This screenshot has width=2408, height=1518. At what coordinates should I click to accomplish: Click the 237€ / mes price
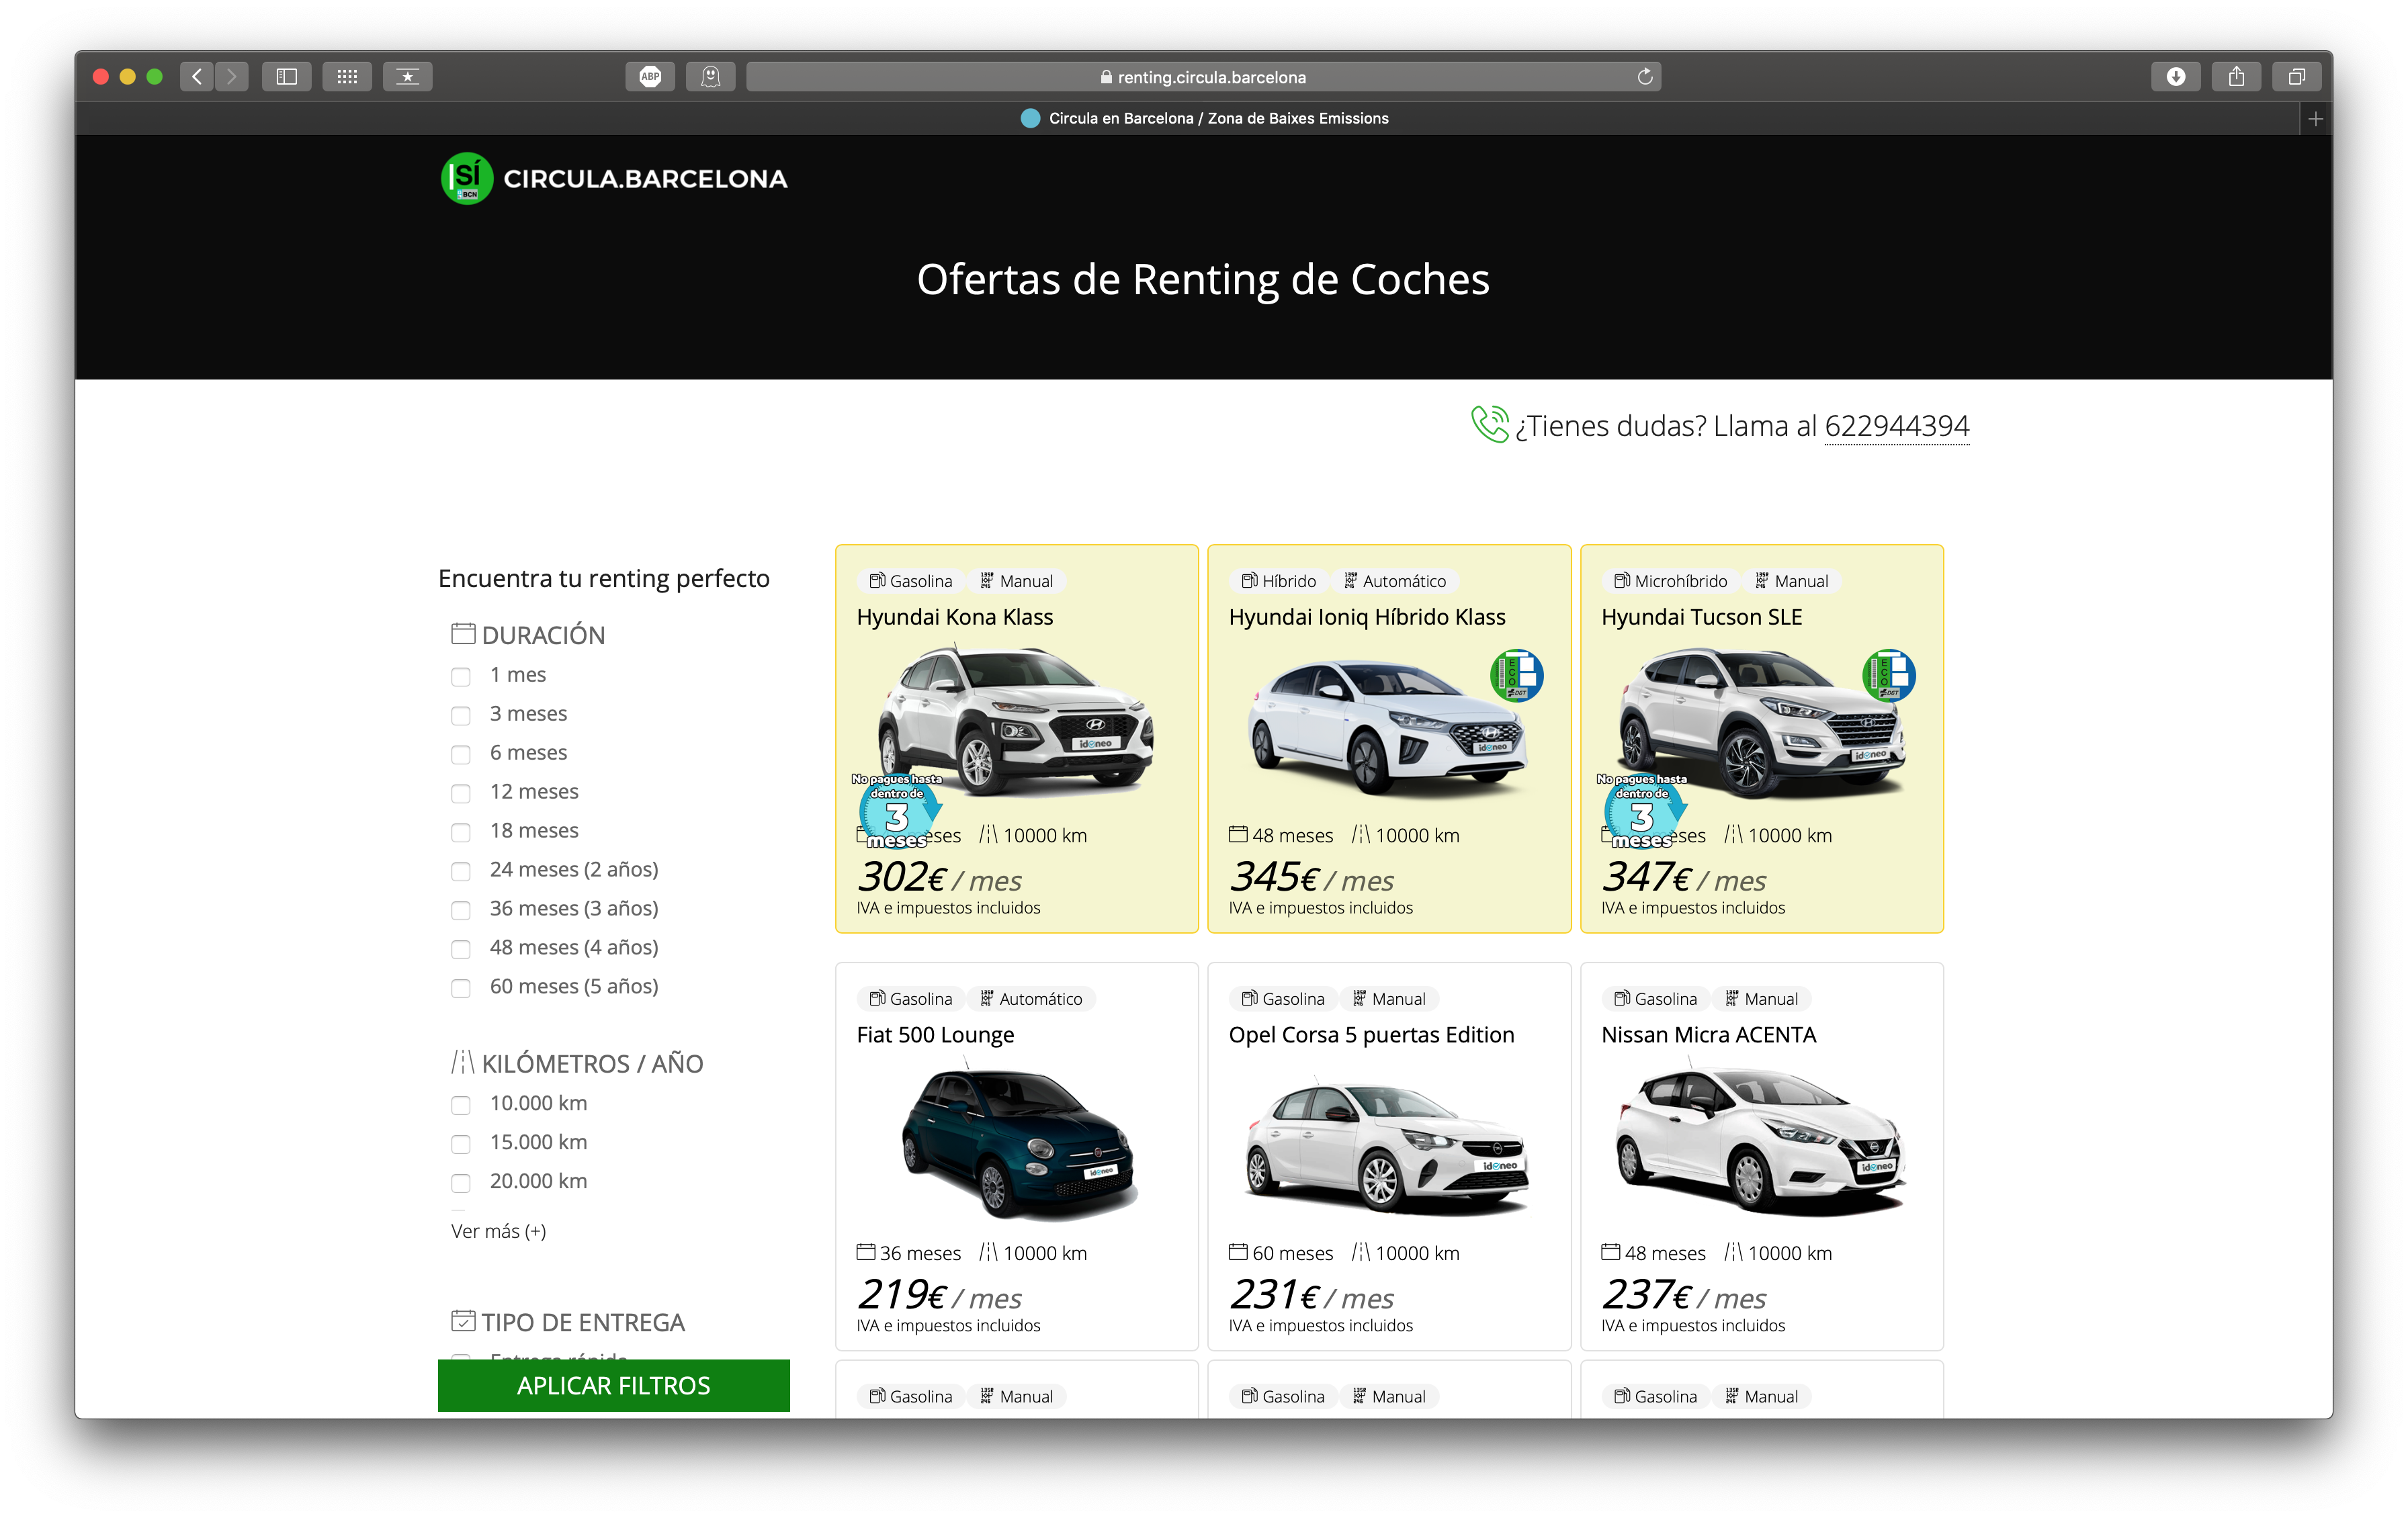click(x=1683, y=1295)
